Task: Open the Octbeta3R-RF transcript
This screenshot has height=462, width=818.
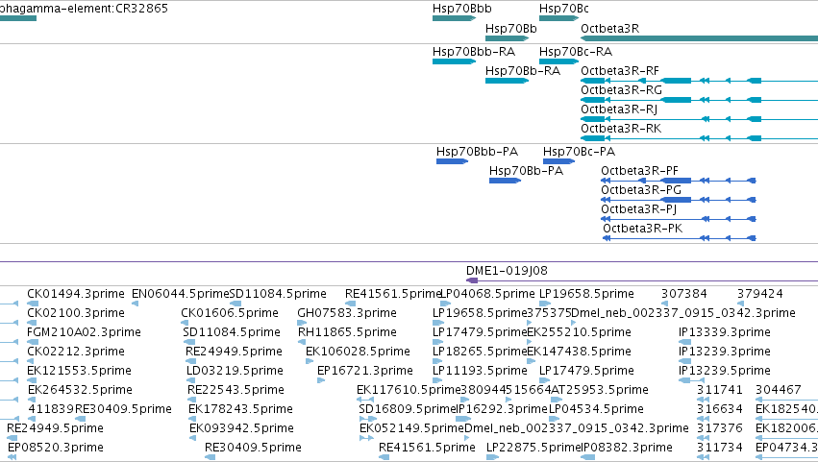Action: tap(619, 71)
